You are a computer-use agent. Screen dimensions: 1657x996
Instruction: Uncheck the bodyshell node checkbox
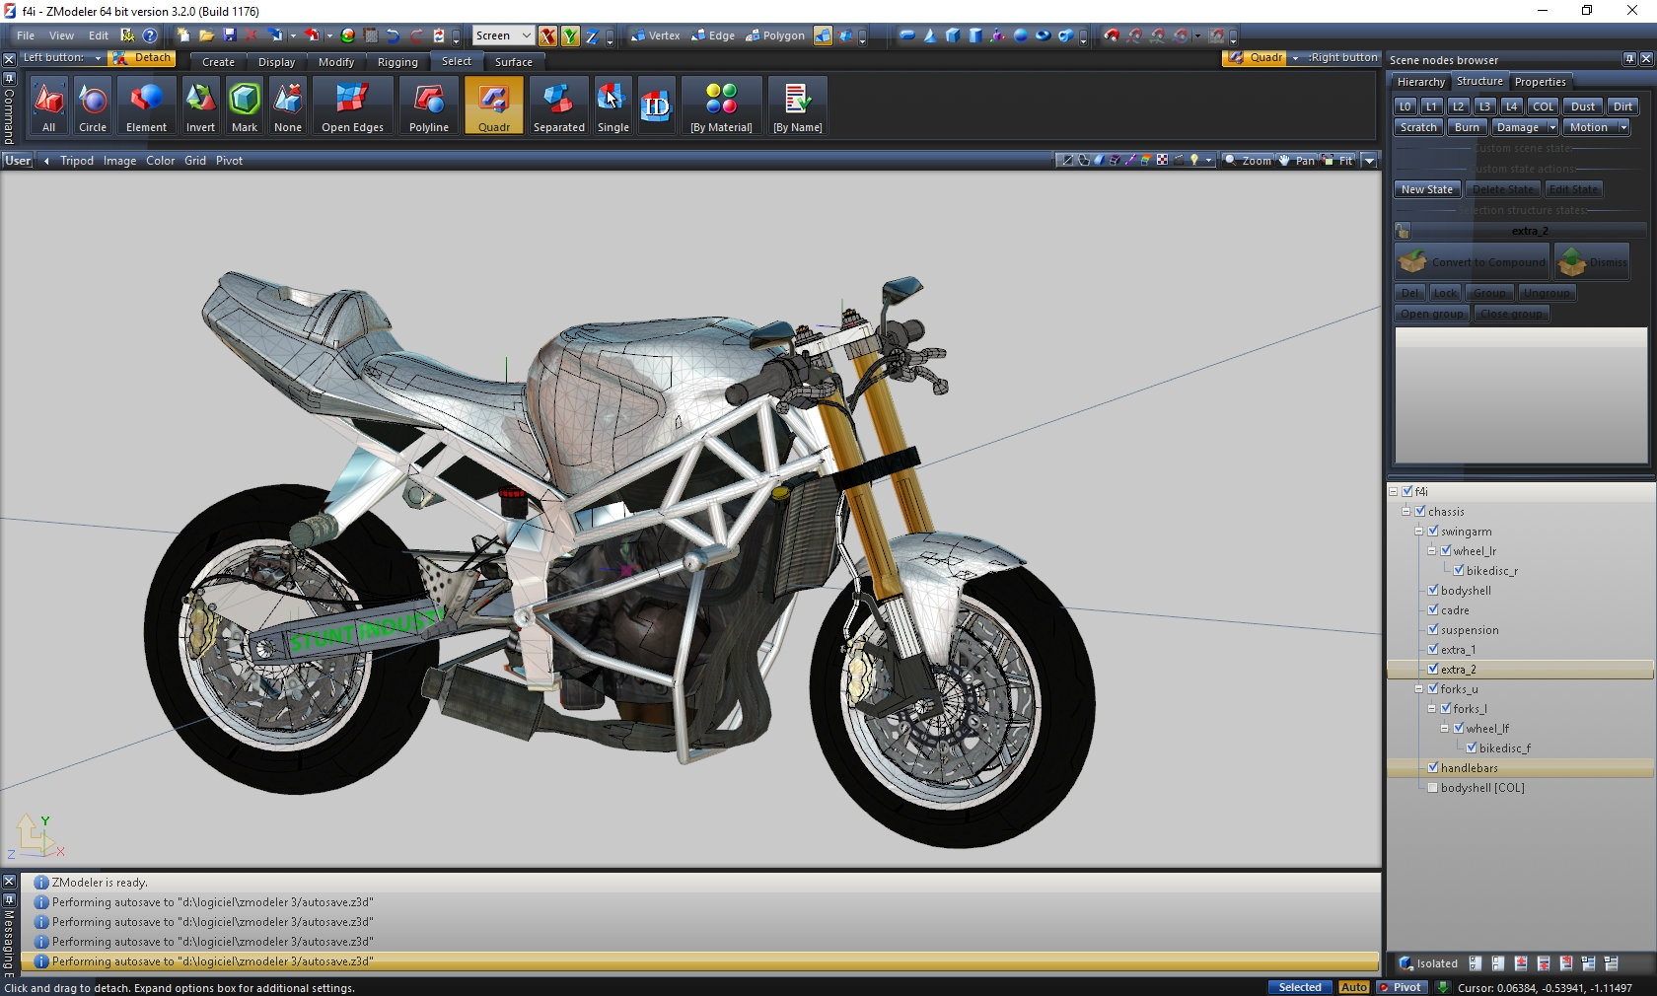pos(1433,590)
